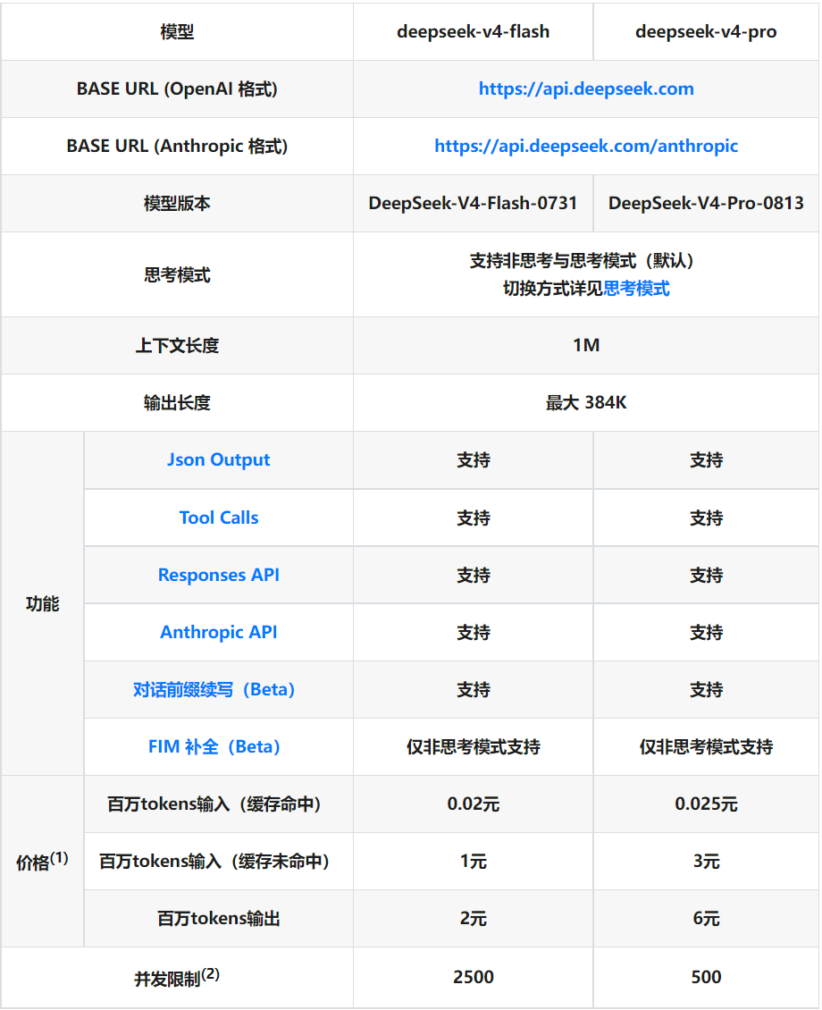Screen dimensions: 822x1010
Task: Click the 输出长度 row label
Action: pyautogui.click(x=177, y=403)
